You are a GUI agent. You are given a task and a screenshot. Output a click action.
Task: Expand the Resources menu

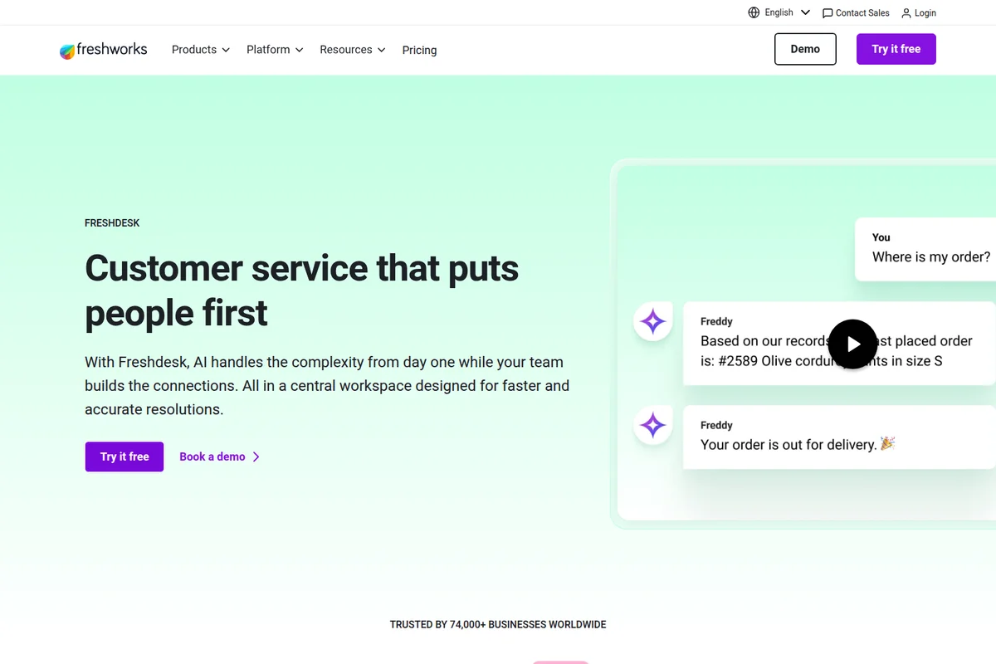coord(352,50)
